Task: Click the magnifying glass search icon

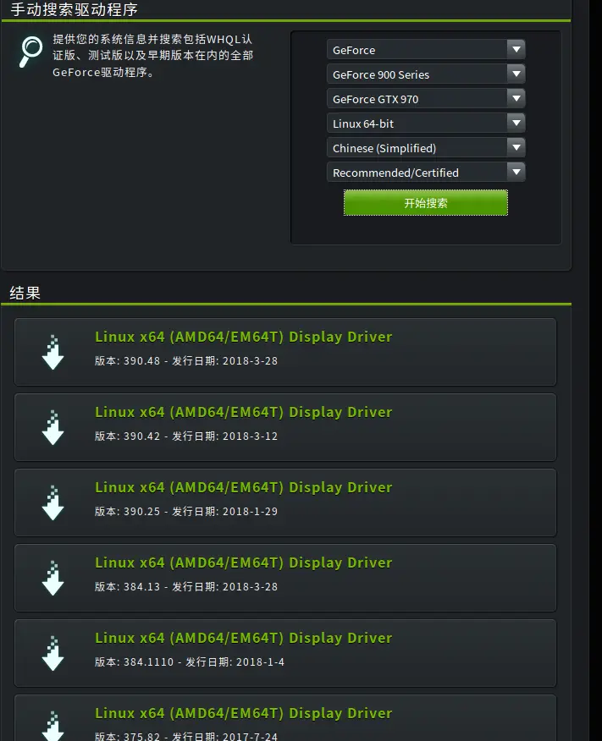Action: pyautogui.click(x=30, y=52)
